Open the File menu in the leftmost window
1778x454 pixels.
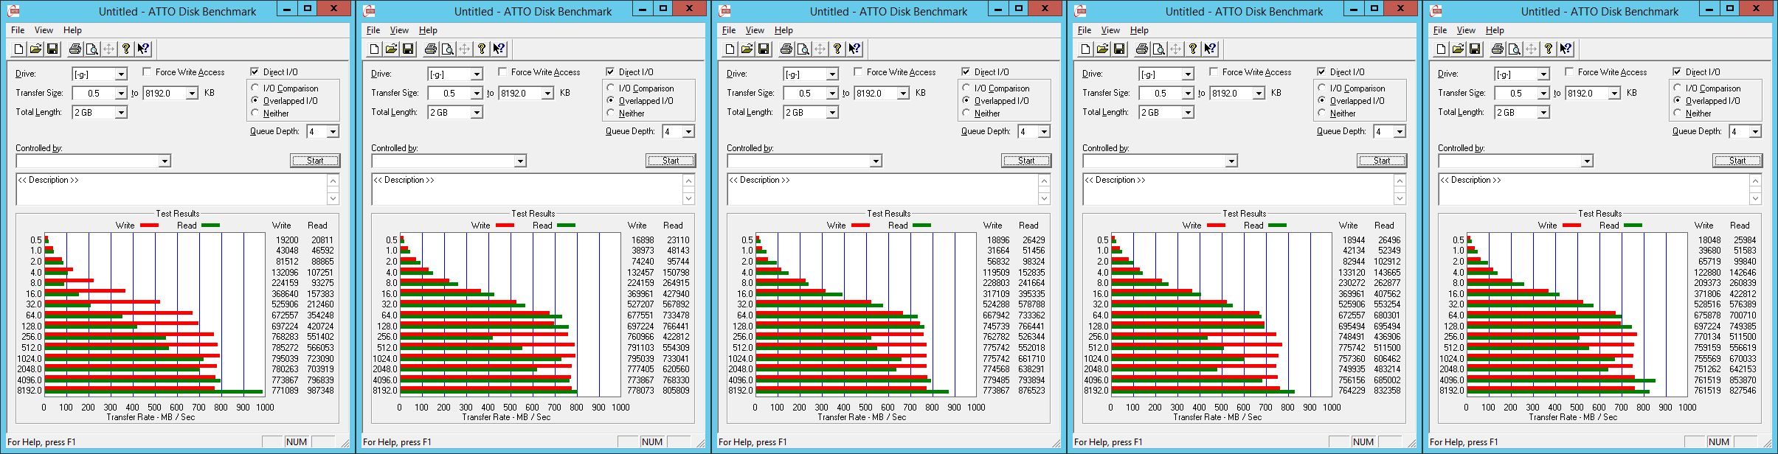pos(18,30)
